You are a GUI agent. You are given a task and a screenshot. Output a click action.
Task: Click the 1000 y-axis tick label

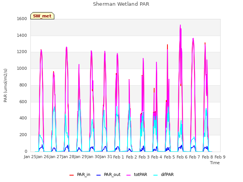click(x=22, y=68)
